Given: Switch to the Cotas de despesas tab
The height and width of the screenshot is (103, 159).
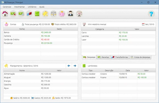Looking at the screenshot, I should [x=140, y=57].
